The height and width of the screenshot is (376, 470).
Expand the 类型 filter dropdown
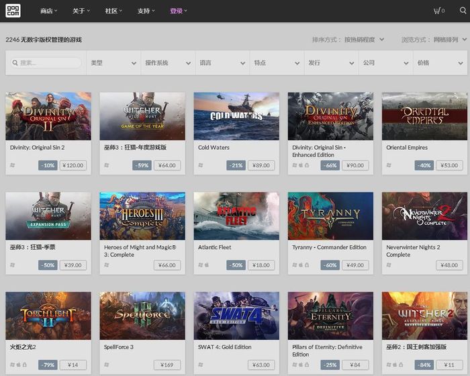(x=113, y=63)
